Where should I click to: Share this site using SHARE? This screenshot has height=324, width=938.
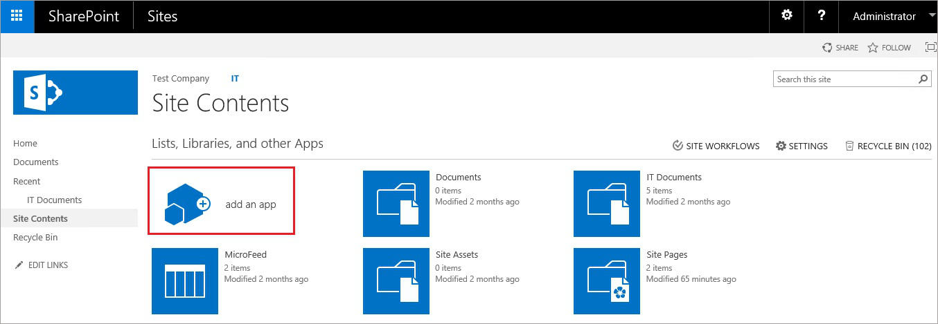coord(840,48)
